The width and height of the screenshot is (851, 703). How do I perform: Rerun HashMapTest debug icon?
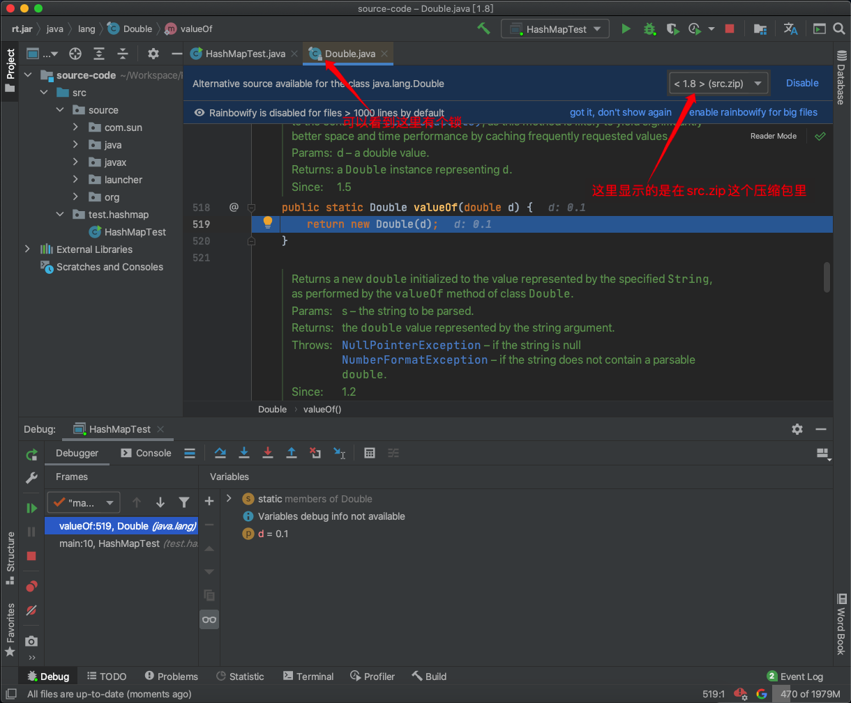click(31, 454)
